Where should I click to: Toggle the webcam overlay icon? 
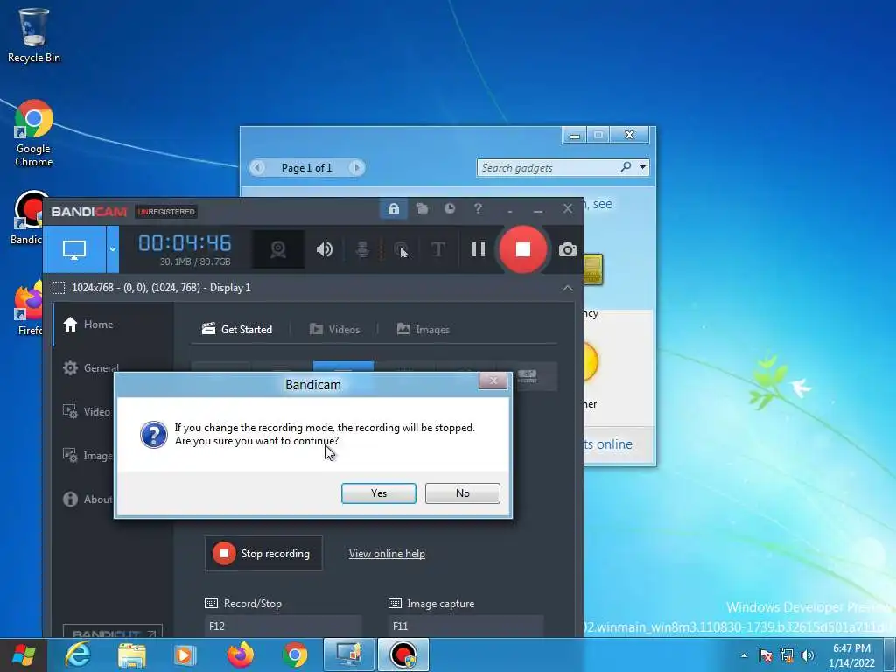click(x=277, y=249)
